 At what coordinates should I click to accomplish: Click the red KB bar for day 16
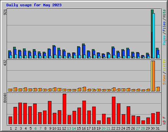click(84, 112)
